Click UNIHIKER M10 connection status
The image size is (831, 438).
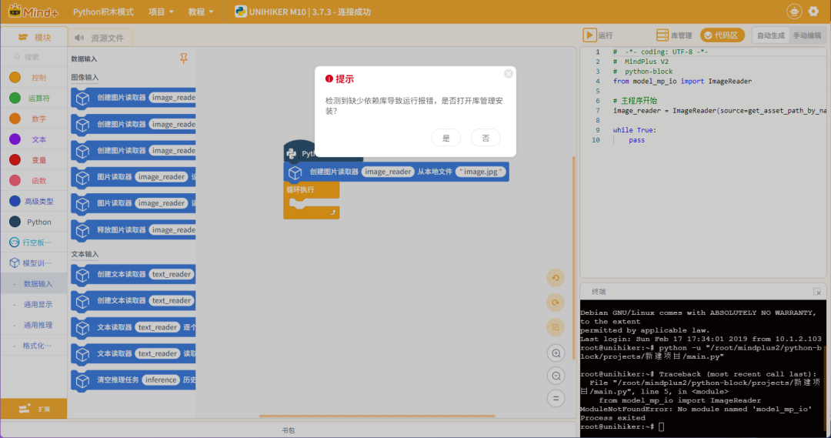(x=303, y=12)
